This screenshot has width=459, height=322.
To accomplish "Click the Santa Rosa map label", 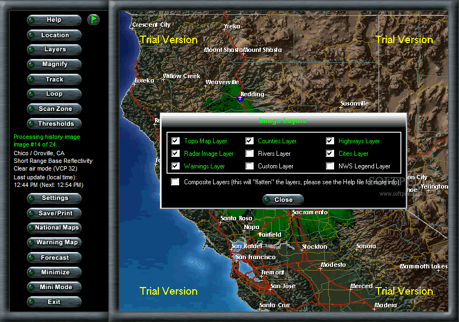I will [x=236, y=218].
